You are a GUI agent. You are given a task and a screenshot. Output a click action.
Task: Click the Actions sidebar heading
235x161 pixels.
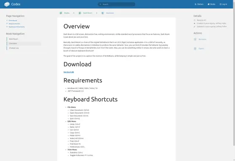[x=198, y=33]
